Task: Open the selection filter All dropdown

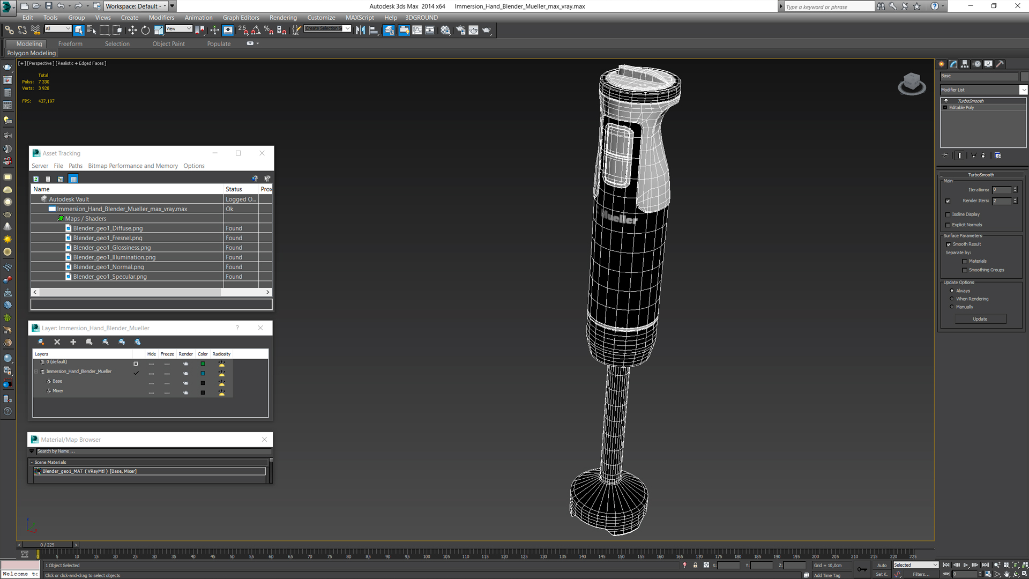Action: point(57,29)
